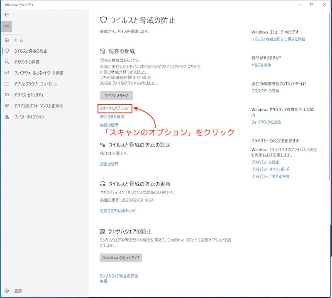Close the Windows セキュリティ window
The width and height of the screenshot is (332, 298).
pos(324,5)
